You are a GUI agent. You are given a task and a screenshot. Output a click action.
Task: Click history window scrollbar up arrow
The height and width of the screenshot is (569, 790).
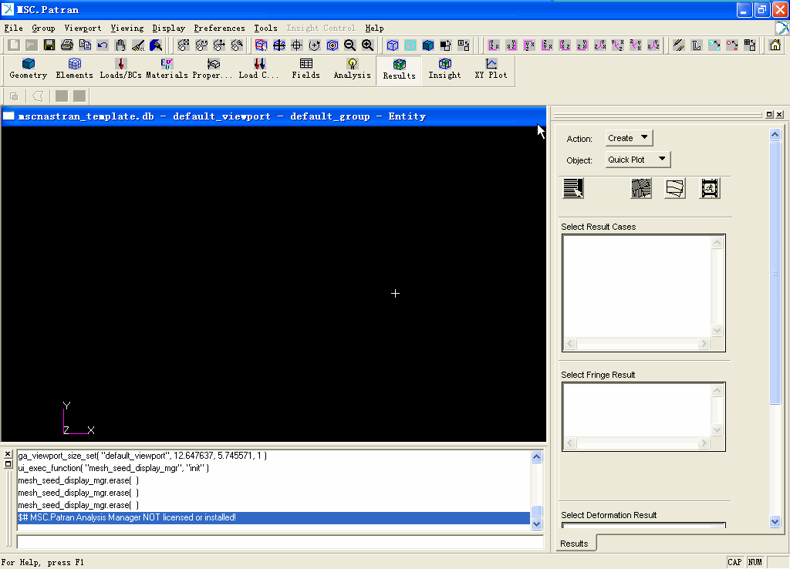537,456
